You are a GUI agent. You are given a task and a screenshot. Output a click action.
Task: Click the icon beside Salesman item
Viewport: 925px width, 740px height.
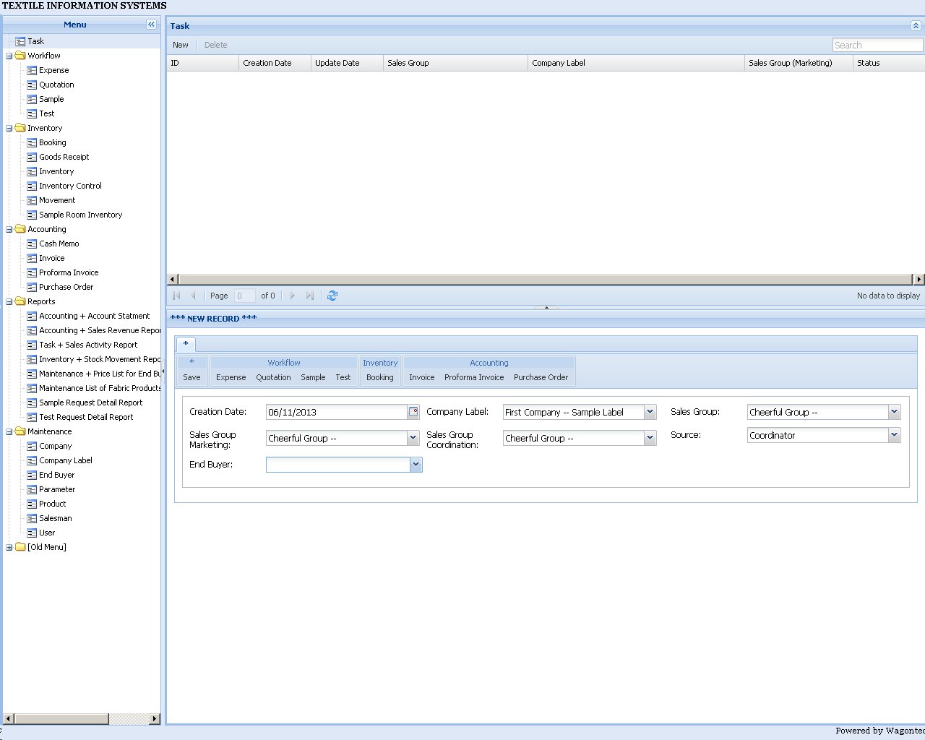pos(32,518)
